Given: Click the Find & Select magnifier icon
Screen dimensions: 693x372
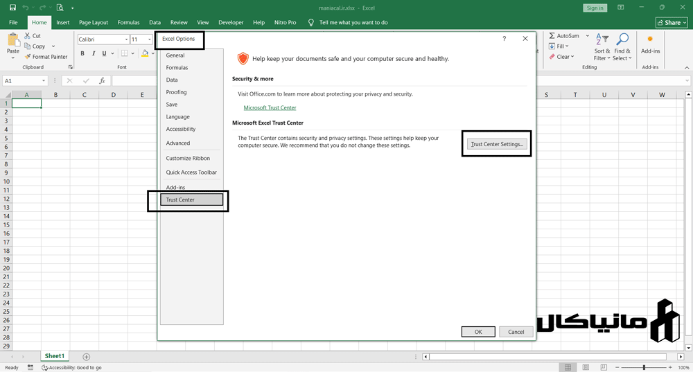Looking at the screenshot, I should coord(622,39).
